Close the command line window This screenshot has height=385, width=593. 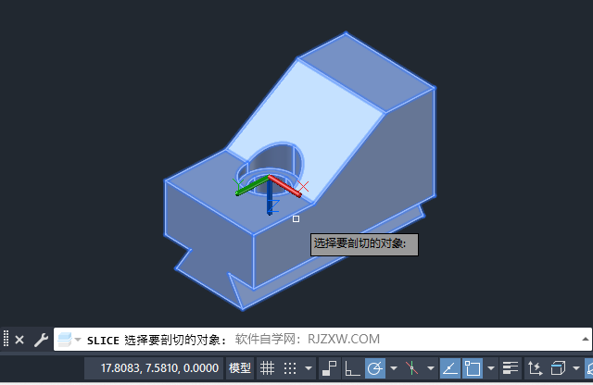click(x=19, y=340)
